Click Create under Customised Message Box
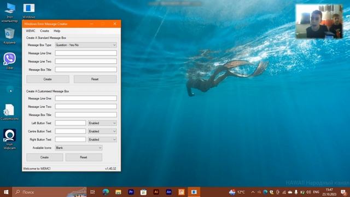Image resolution: width=350 pixels, height=197 pixels. (45, 157)
